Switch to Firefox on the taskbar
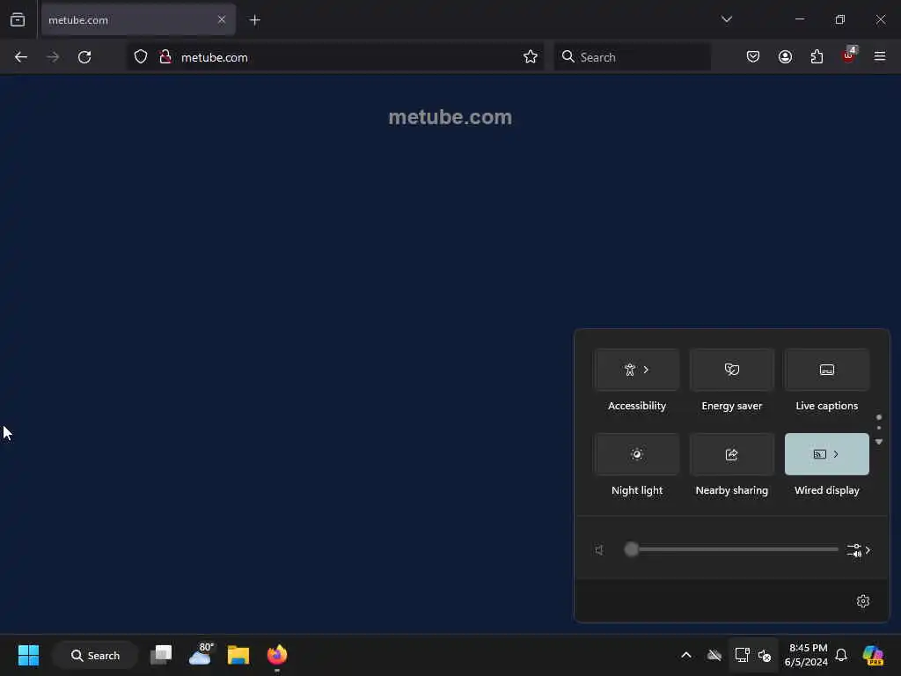The width and height of the screenshot is (901, 676). pos(277,655)
